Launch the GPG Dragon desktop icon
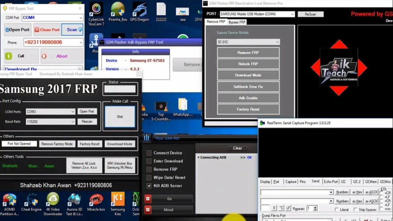 point(139,12)
